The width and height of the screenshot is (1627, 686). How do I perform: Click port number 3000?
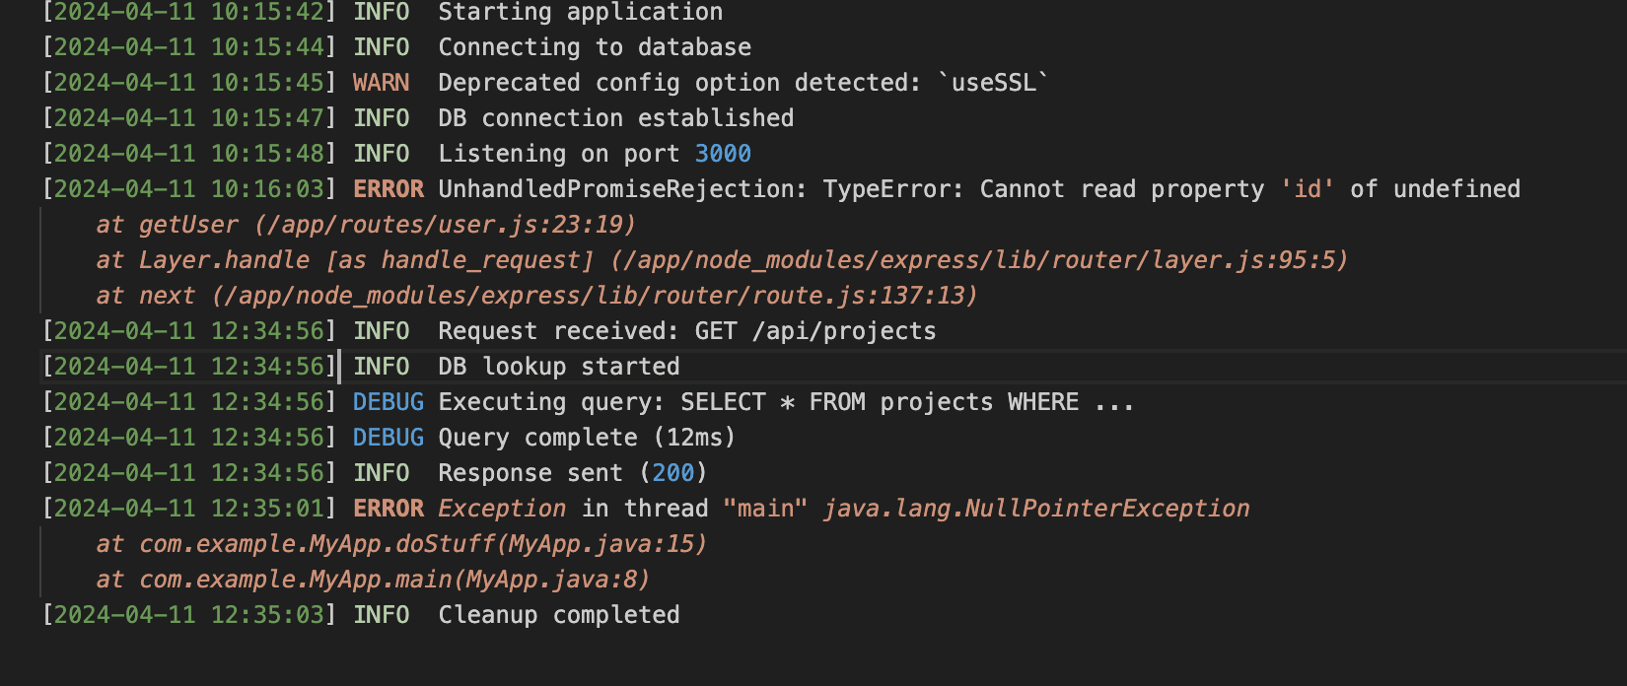click(723, 154)
